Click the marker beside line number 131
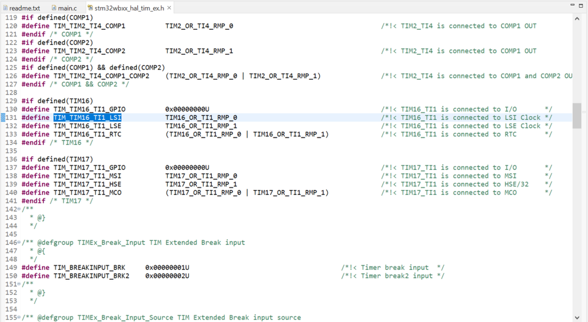This screenshot has width=588, height=322. [2, 118]
